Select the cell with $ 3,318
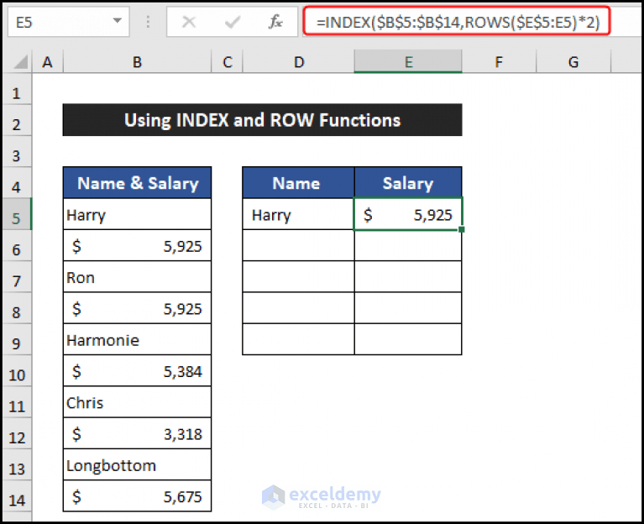The width and height of the screenshot is (644, 524). 137,433
